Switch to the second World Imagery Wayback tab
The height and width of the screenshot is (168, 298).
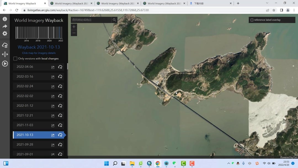click(70, 4)
